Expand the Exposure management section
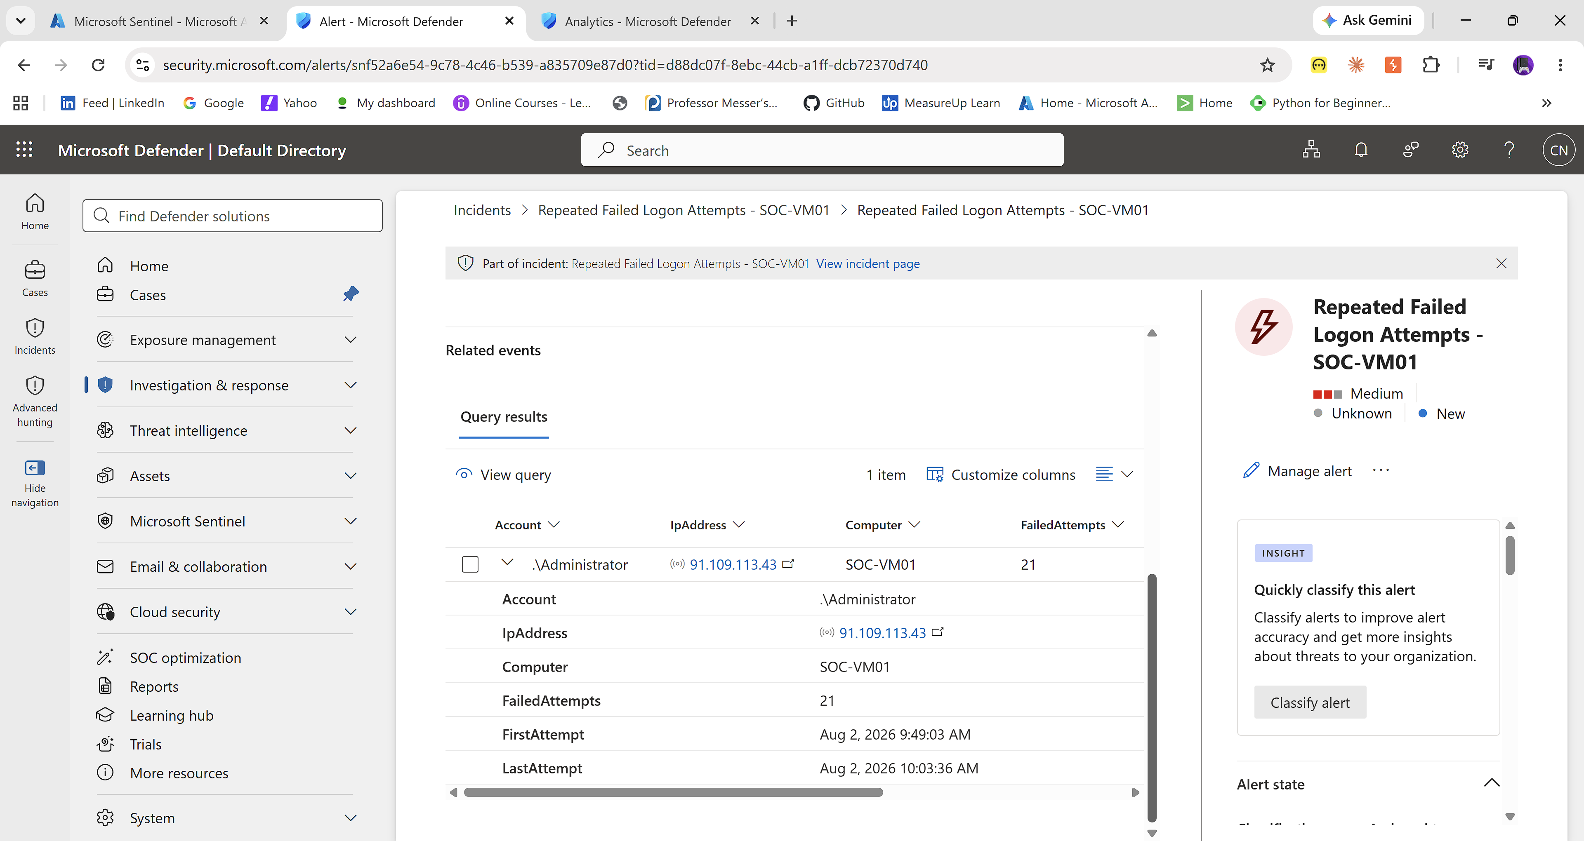1584x841 pixels. coord(351,339)
